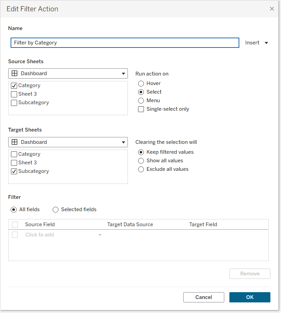Viewport: 281px width, 313px height.
Task: Choose Menu as the run action
Action: [141, 100]
